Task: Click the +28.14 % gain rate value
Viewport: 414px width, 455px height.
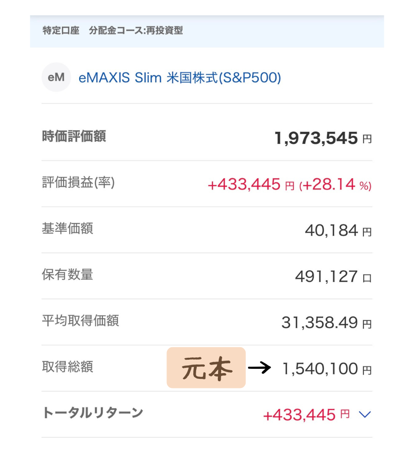Action: [335, 184]
